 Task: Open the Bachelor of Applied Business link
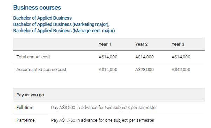[x=43, y=18]
